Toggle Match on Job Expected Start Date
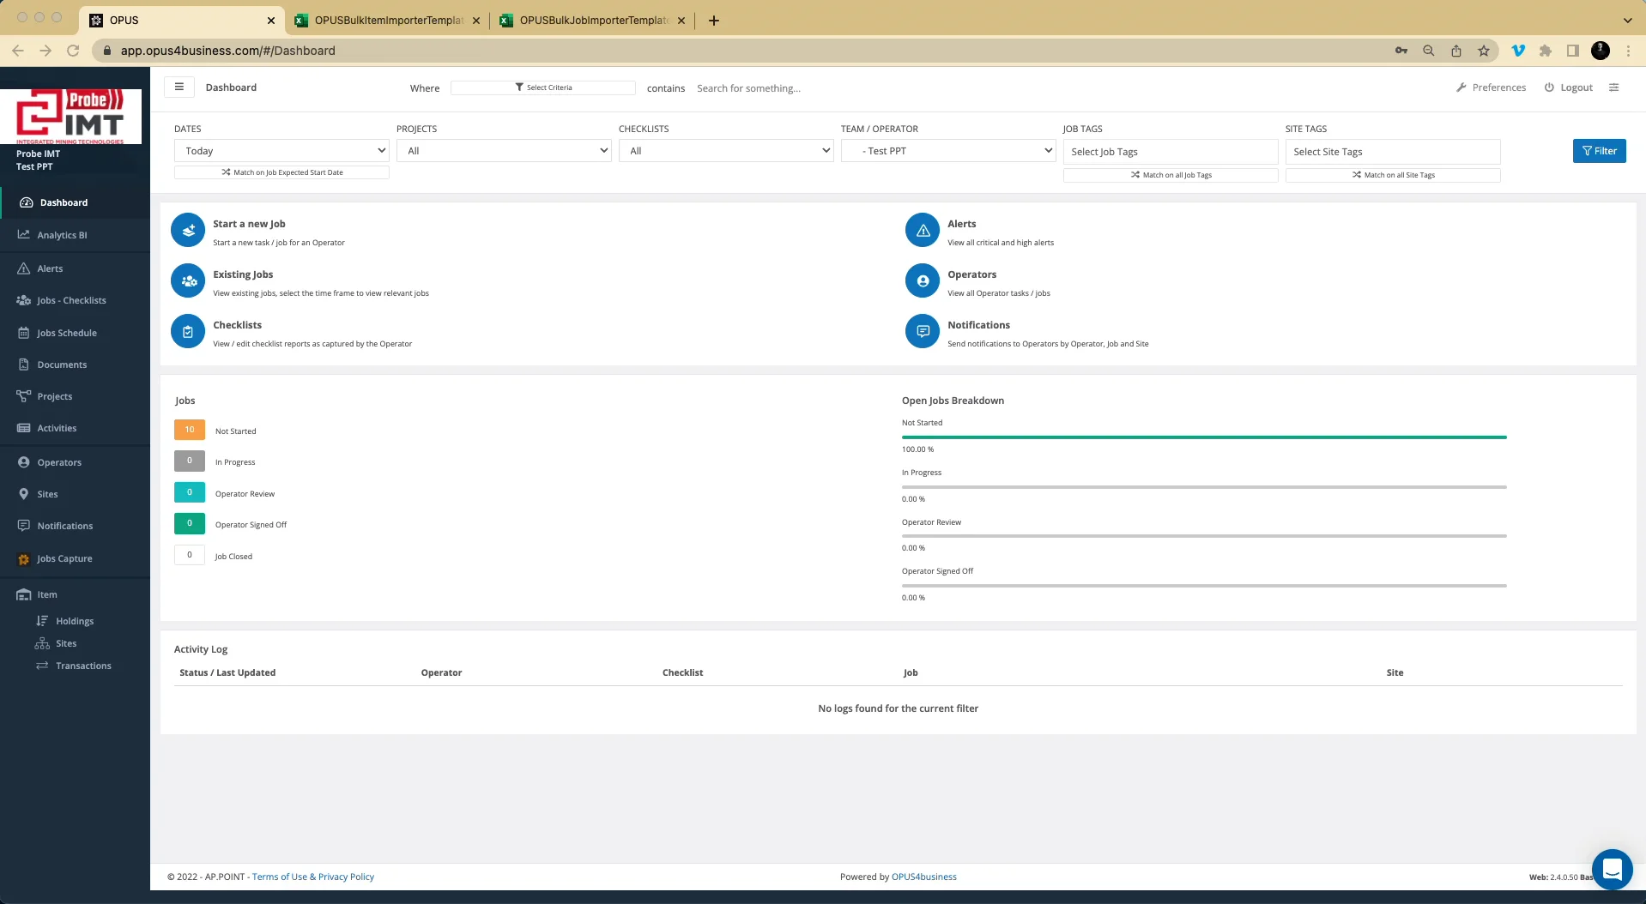This screenshot has height=904, width=1646. pyautogui.click(x=281, y=172)
